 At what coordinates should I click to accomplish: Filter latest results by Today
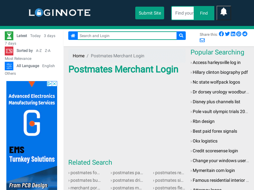[35, 36]
